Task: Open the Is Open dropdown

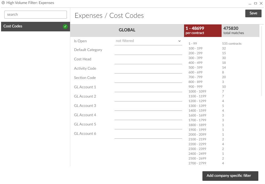Action: tap(148, 41)
